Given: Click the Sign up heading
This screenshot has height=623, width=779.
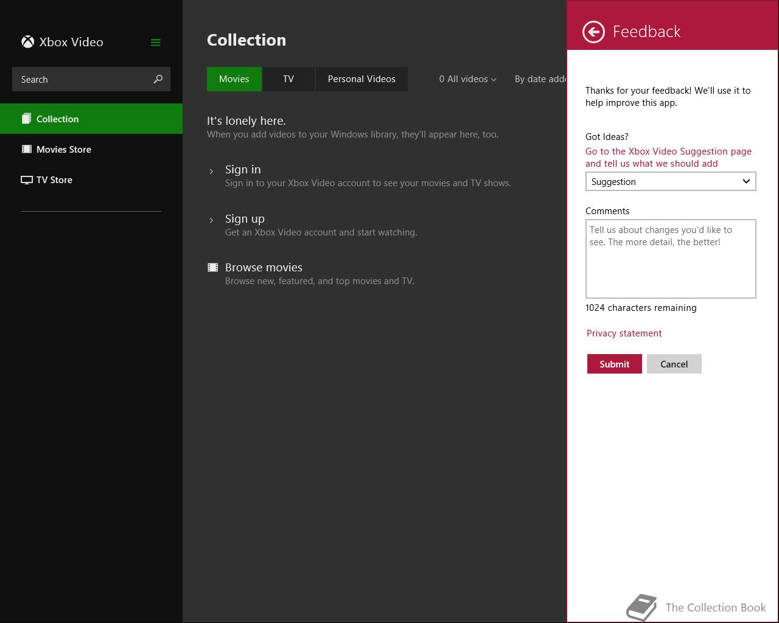Looking at the screenshot, I should (245, 218).
